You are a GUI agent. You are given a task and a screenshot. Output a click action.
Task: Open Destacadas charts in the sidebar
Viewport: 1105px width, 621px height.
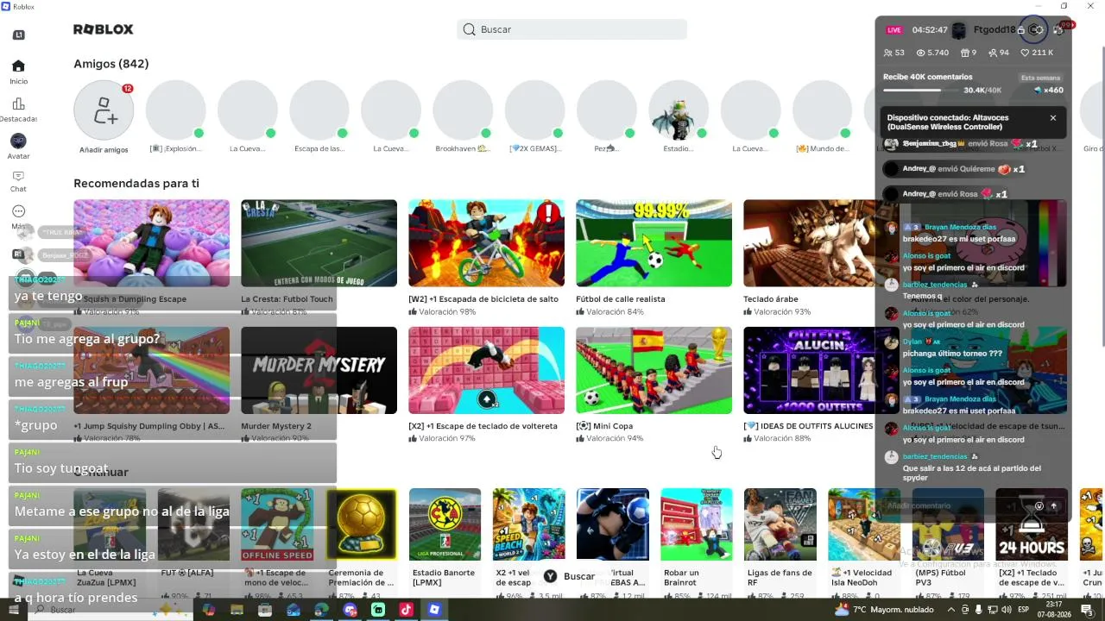pyautogui.click(x=18, y=104)
